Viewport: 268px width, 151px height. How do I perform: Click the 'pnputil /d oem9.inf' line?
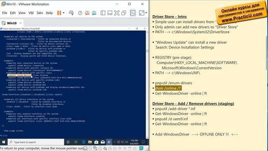pos(171,119)
